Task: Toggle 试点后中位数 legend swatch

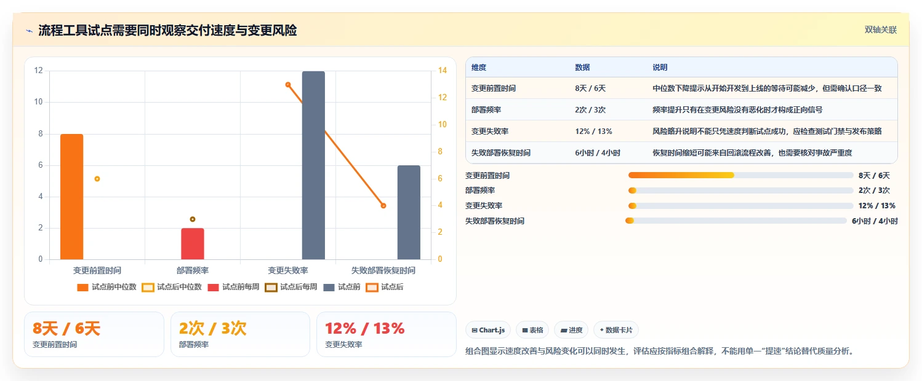Action: pos(148,287)
